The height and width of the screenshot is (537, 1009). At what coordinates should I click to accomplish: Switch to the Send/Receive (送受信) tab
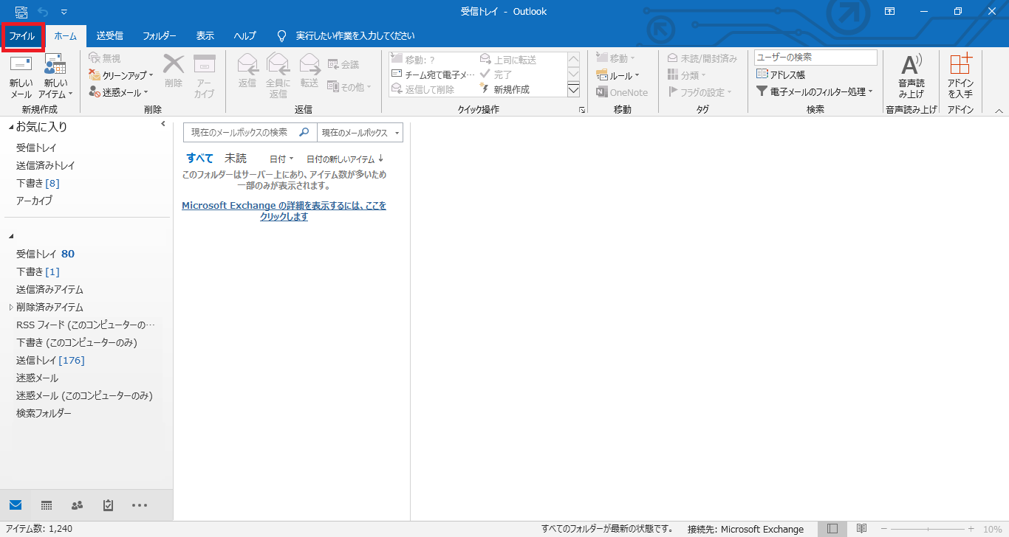click(x=110, y=36)
